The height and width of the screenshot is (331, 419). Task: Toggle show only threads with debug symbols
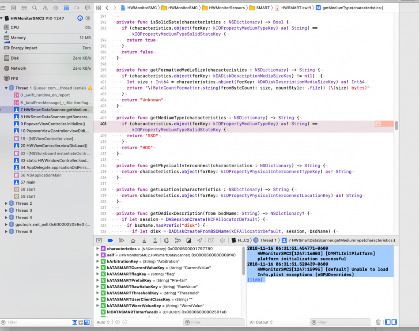87,322
